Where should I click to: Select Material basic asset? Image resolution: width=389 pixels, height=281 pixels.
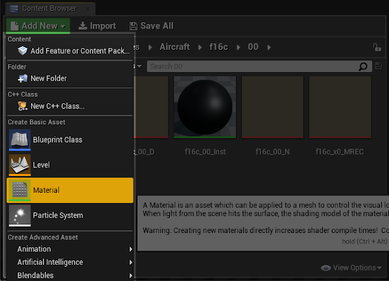(x=70, y=190)
